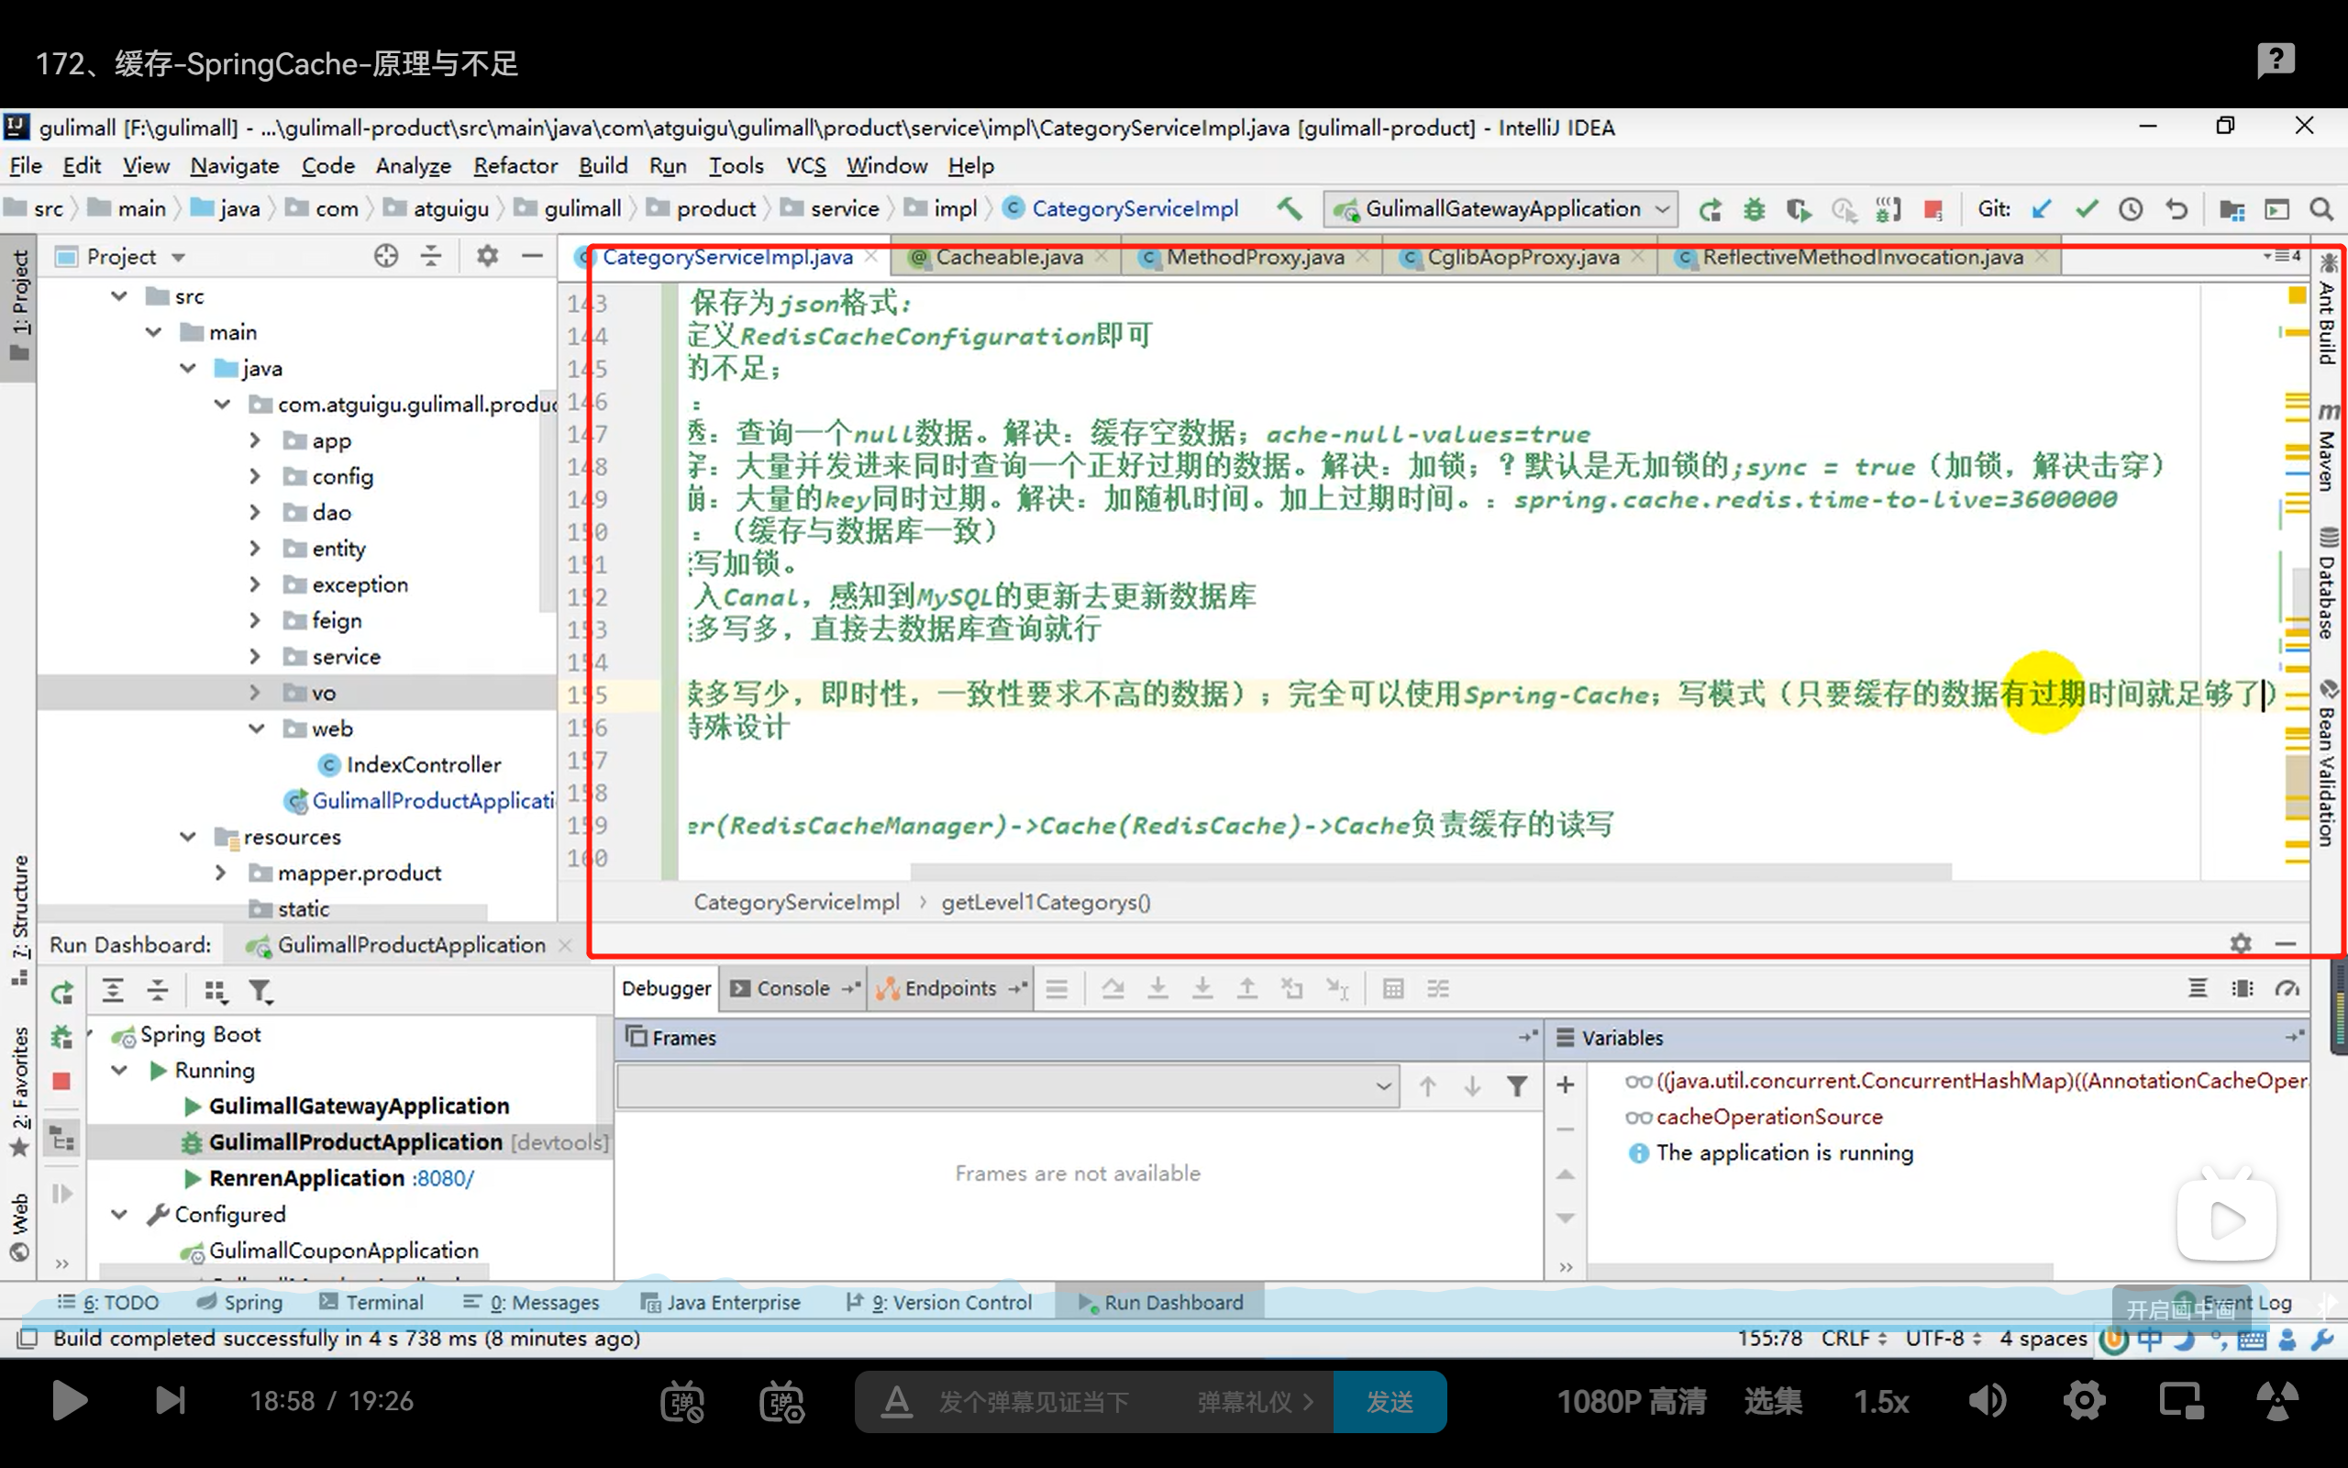Collapse the Running node in Run Dashboard

pyautogui.click(x=120, y=1070)
